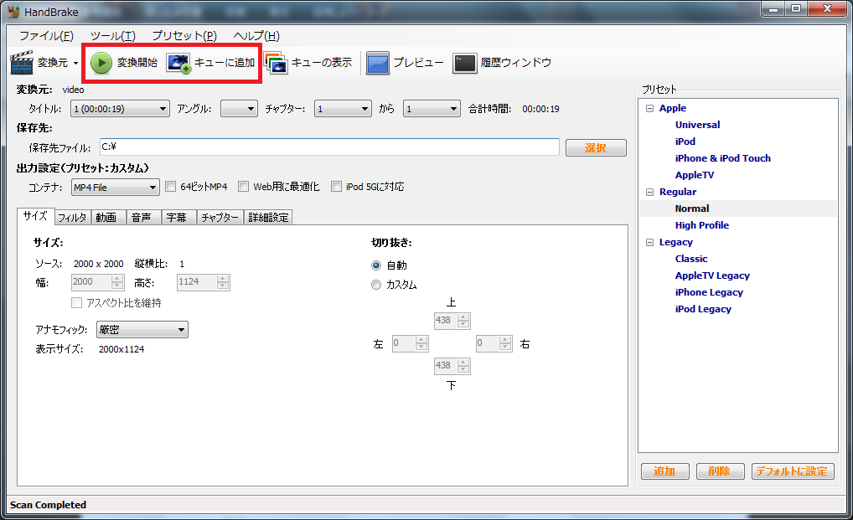Open the ツール(T) menu
Viewport: 853px width, 520px height.
(x=112, y=36)
